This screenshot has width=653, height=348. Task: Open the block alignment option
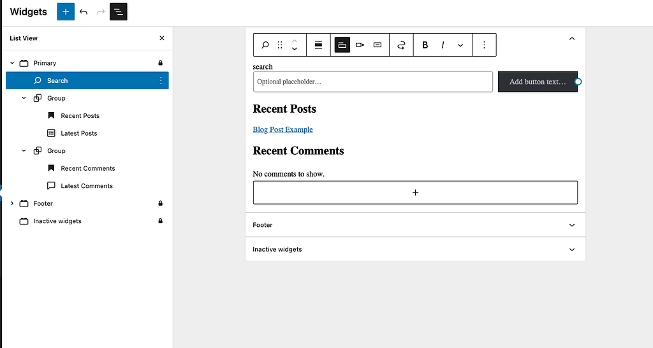pos(318,45)
